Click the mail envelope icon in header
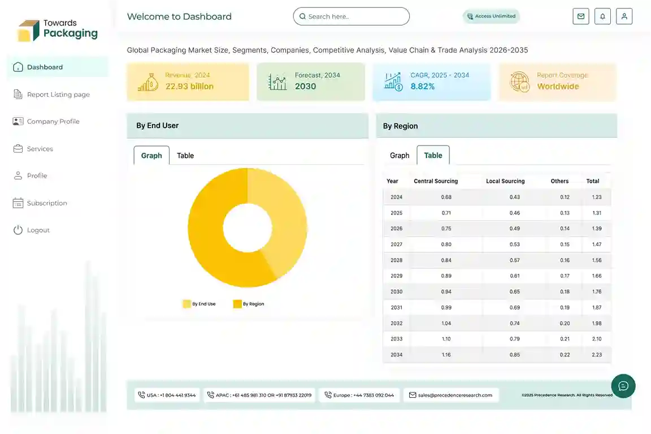The height and width of the screenshot is (434, 651). tap(580, 16)
